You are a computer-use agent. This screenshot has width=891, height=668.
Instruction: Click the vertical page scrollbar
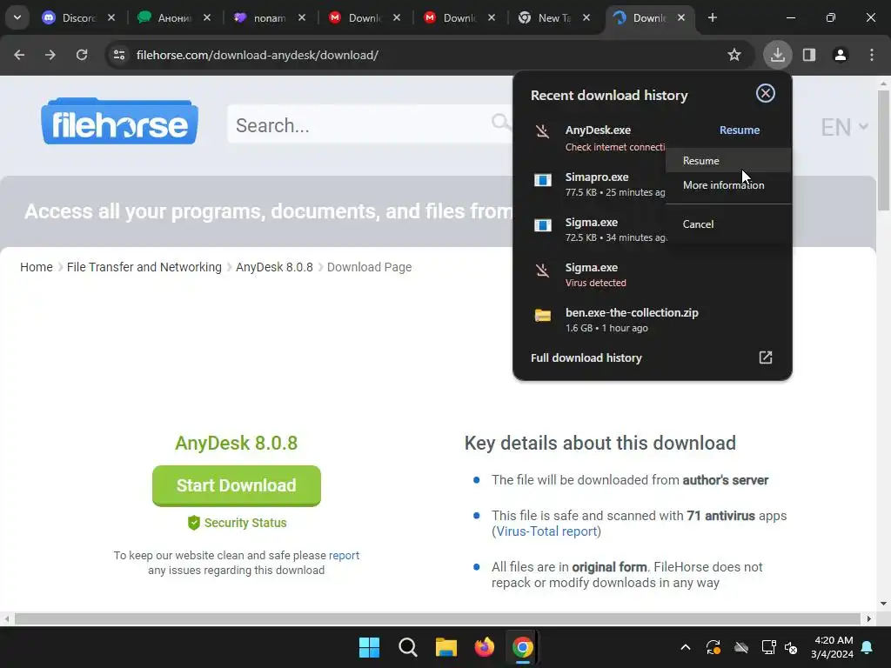[x=883, y=150]
